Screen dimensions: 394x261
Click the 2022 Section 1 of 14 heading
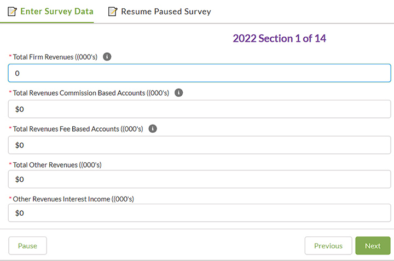(280, 38)
